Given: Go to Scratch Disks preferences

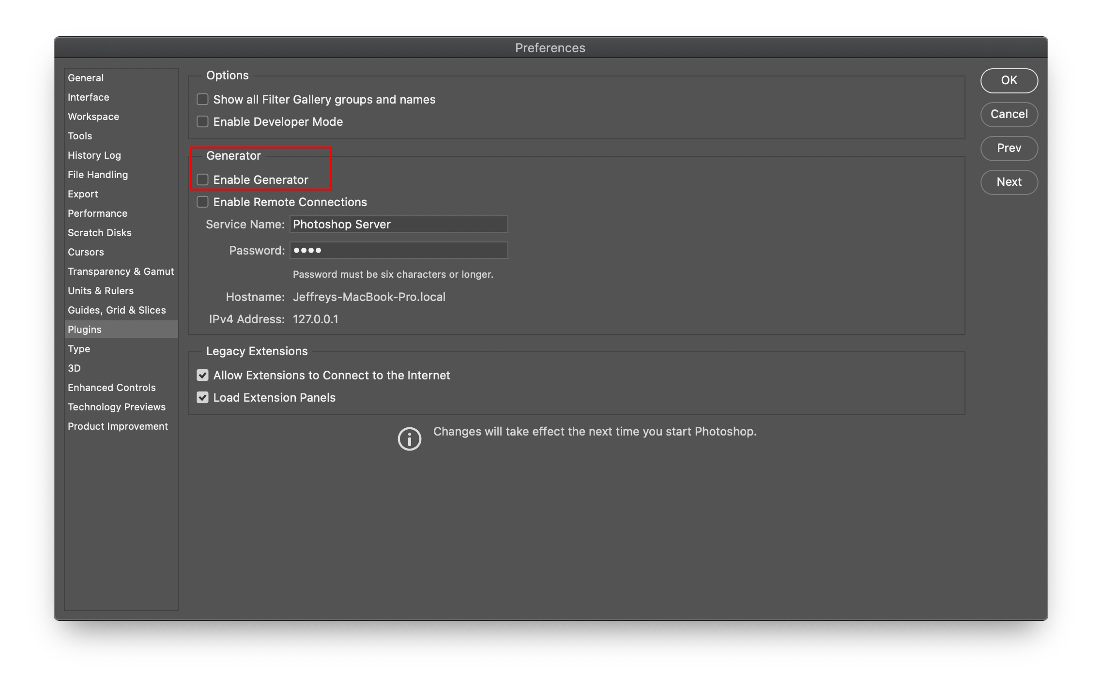Looking at the screenshot, I should click(99, 233).
